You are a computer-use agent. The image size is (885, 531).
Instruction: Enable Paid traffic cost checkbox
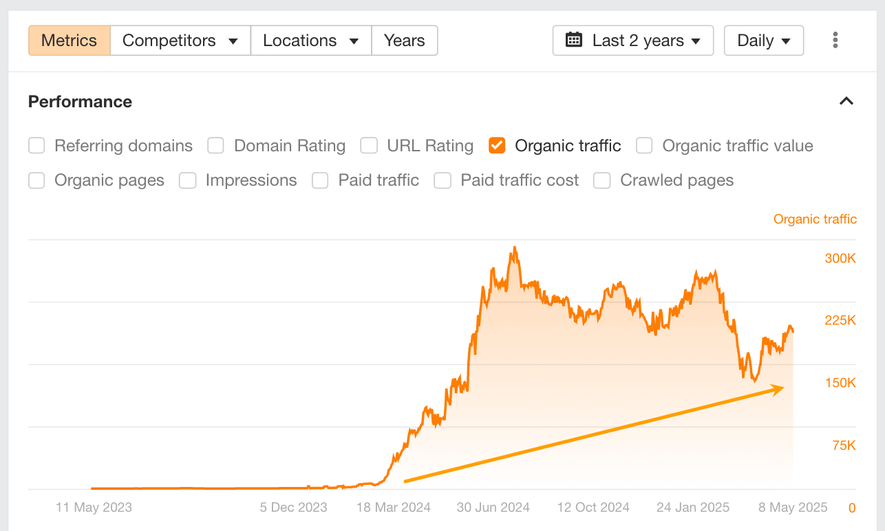coord(442,180)
